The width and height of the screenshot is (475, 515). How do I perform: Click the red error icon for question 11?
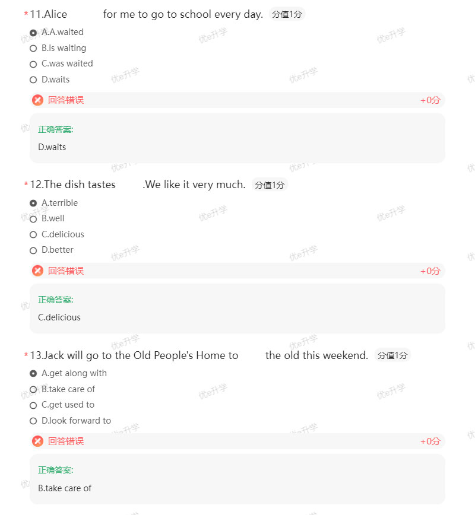pos(37,100)
